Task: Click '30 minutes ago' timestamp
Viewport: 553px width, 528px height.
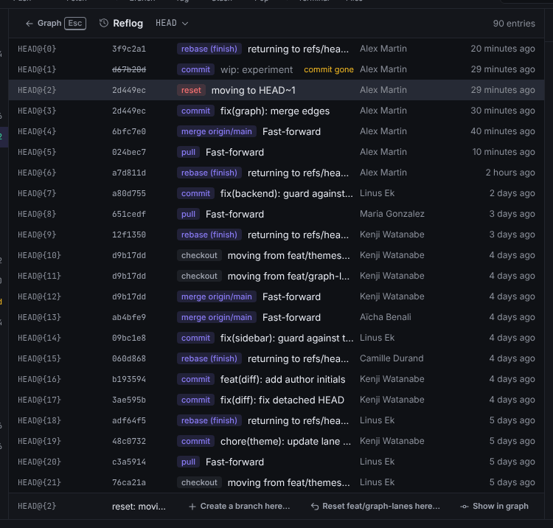Action: click(503, 111)
